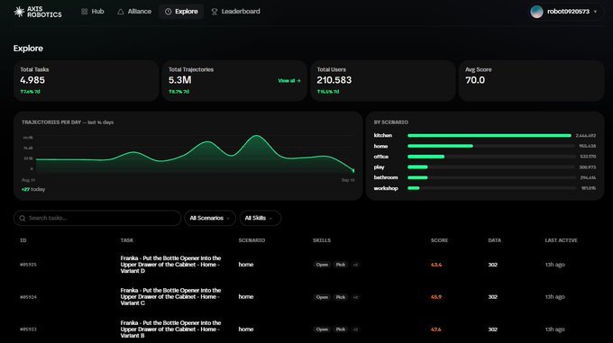The image size is (613, 343).
Task: Click task ID #05924
Action: click(28, 297)
